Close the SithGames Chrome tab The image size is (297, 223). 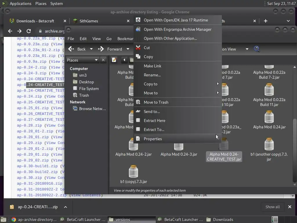128,21
